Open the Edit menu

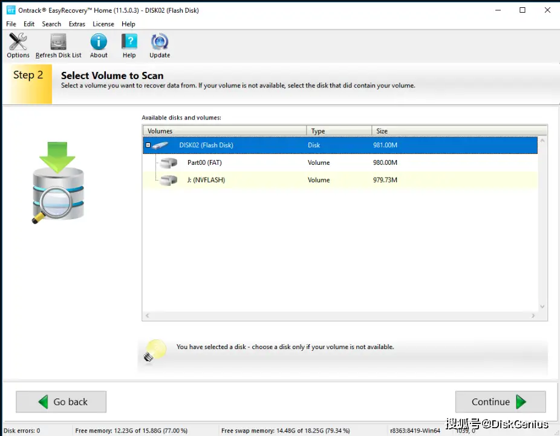[x=29, y=24]
